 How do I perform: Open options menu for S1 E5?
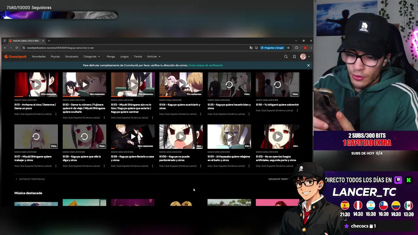(x=249, y=114)
